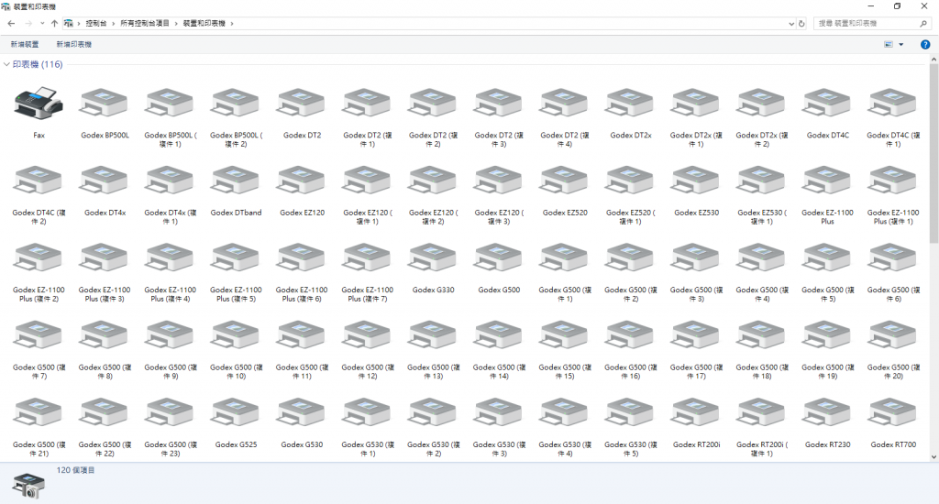Click the vertical scrollbar thumb
The width and height of the screenshot is (939, 504).
[933, 153]
